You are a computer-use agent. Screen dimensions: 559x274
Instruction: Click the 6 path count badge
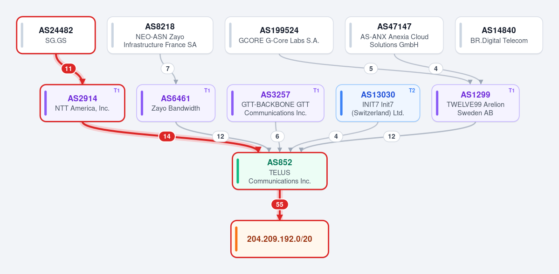tap(277, 136)
